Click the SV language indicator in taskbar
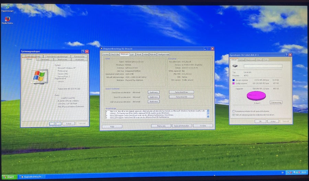This screenshot has width=309, height=181. point(283,172)
